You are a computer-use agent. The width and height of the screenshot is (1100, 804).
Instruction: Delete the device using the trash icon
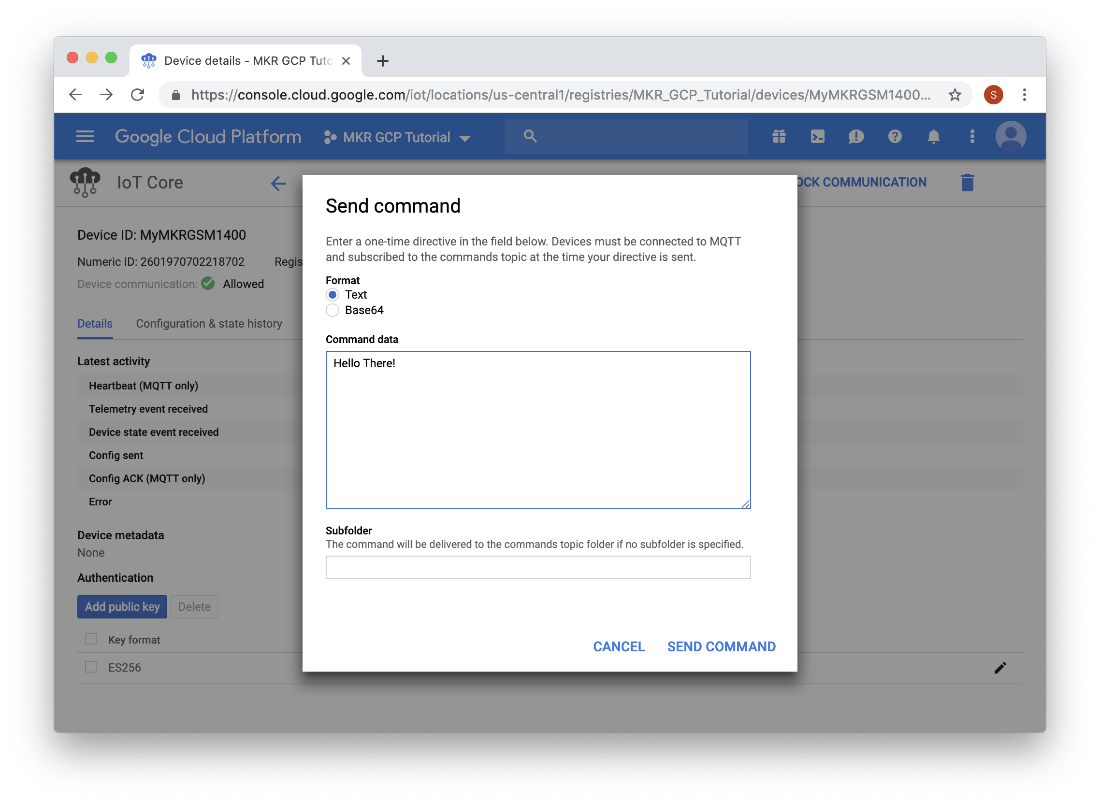968,183
